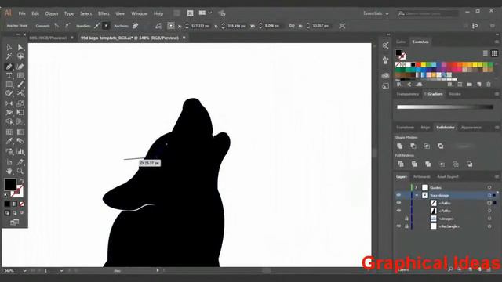
Task: Select the Selection tool (black arrow)
Action: 9,47
